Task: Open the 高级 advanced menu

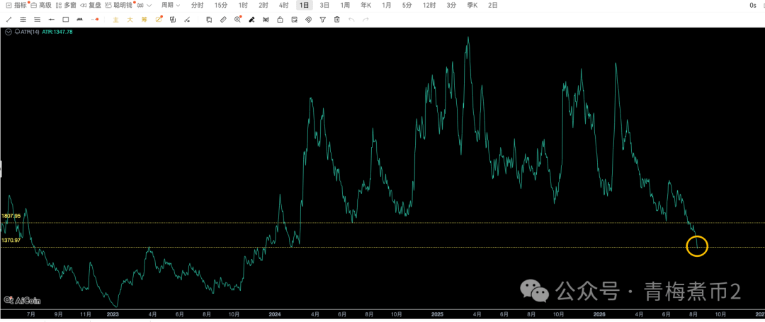Action: (x=41, y=6)
